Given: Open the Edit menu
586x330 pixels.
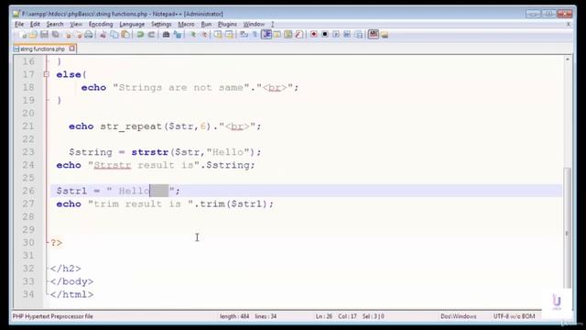Looking at the screenshot, I should pos(35,25).
